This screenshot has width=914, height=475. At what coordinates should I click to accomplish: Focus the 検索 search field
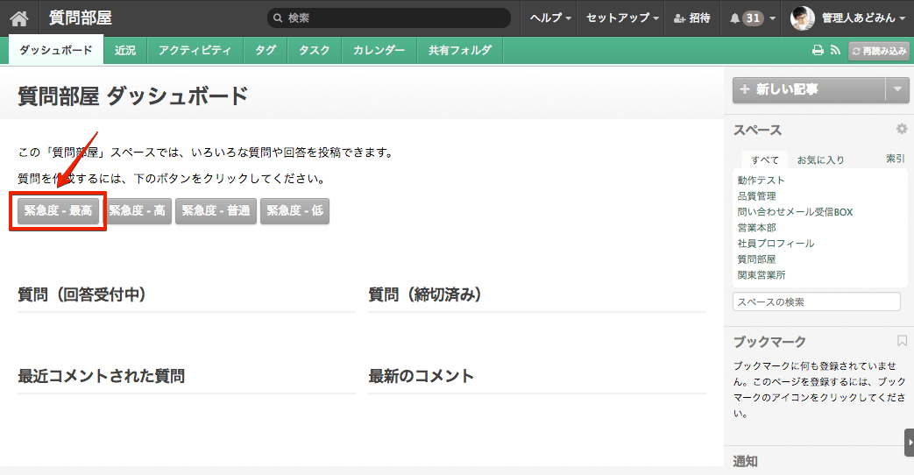click(x=389, y=18)
